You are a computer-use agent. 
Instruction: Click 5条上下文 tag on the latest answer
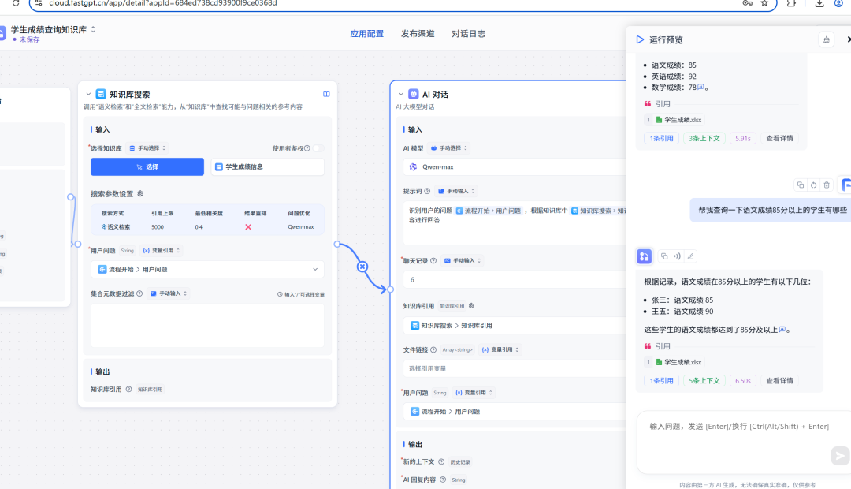pos(704,381)
